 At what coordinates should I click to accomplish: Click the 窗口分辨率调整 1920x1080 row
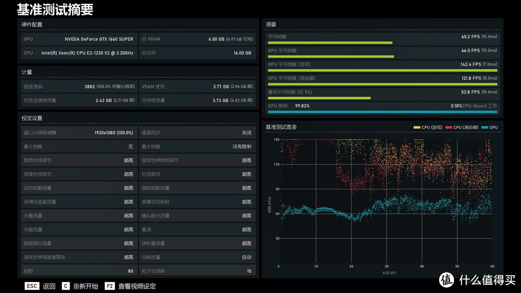coord(79,133)
